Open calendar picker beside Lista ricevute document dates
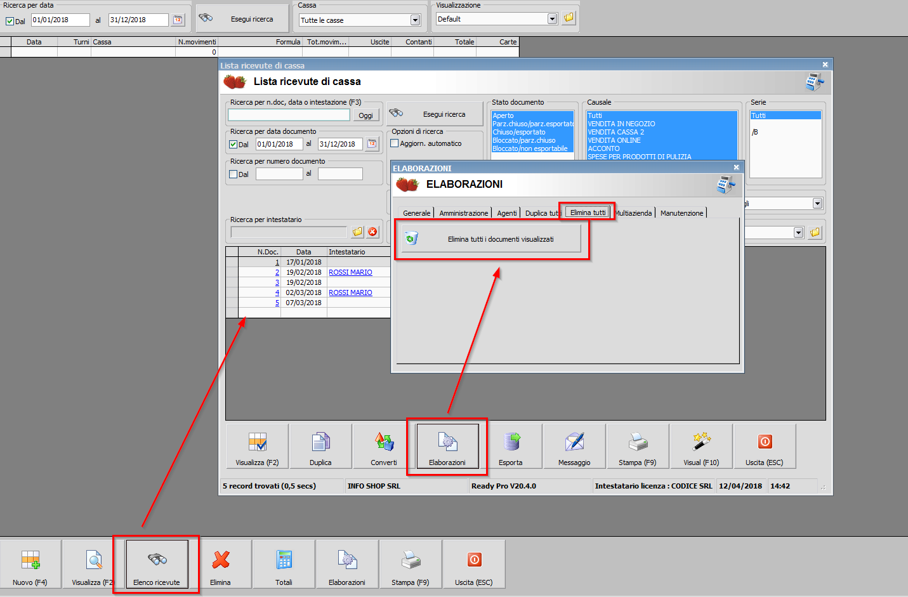Viewport: 908px width, 597px height. (372, 144)
